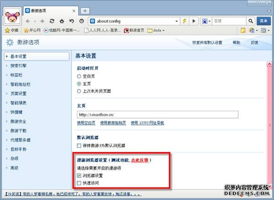Image resolution: width=274 pixels, height=200 pixels.
Task: Click the options gear icon
Action: coord(10,43)
